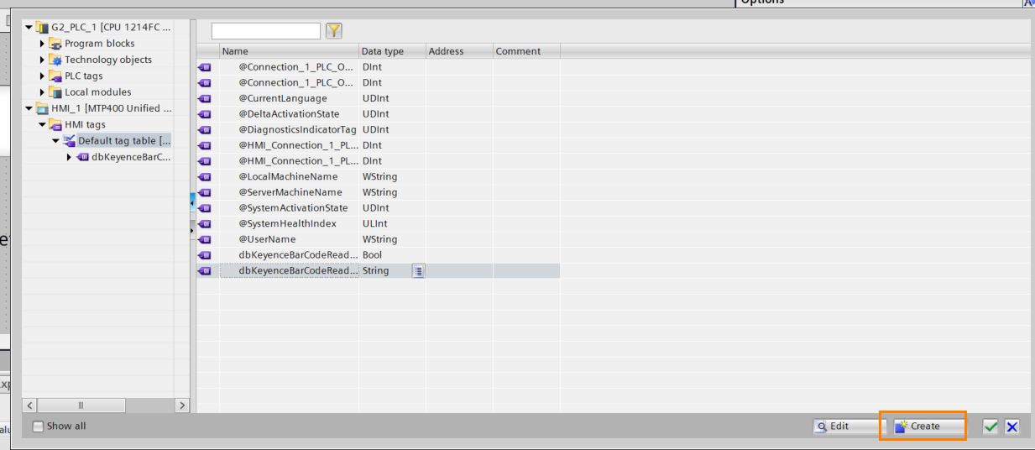The width and height of the screenshot is (1035, 450).
Task: Collapse the G2_PLC_1 tree node
Action: [29, 28]
